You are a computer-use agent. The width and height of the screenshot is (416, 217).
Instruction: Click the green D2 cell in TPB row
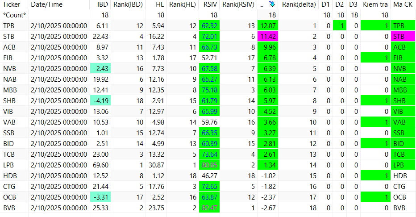pyautogui.click(x=339, y=26)
